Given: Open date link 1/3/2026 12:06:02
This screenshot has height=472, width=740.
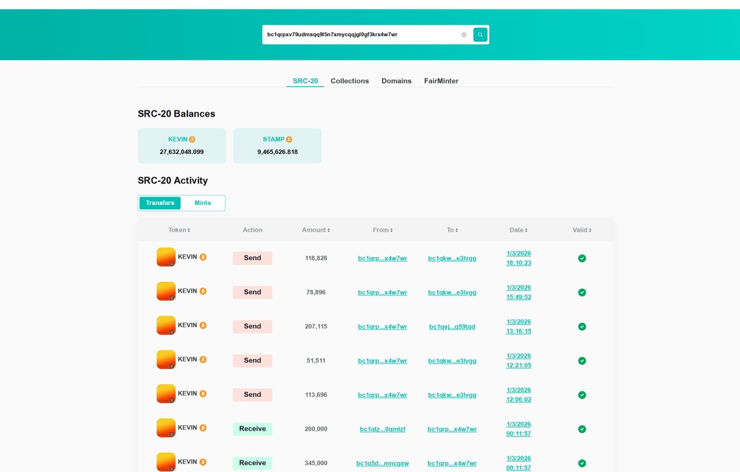Looking at the screenshot, I should click(519, 395).
